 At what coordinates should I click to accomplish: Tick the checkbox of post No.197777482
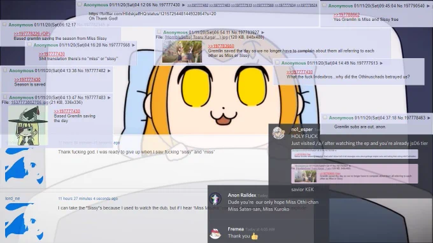pos(5,71)
